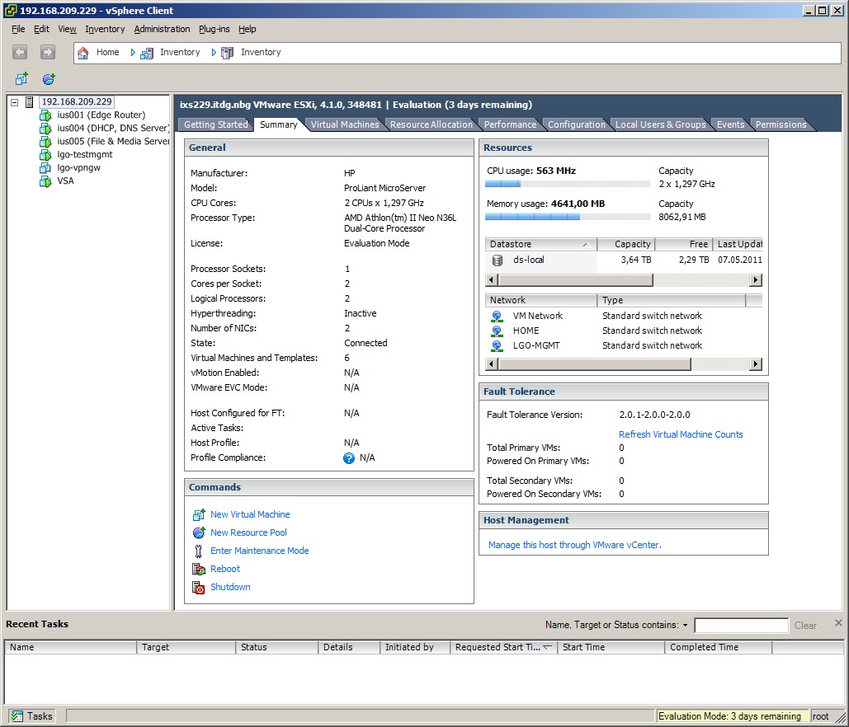Switch to the Resource Allocation tab
Viewport: 849px width, 727px height.
click(431, 124)
